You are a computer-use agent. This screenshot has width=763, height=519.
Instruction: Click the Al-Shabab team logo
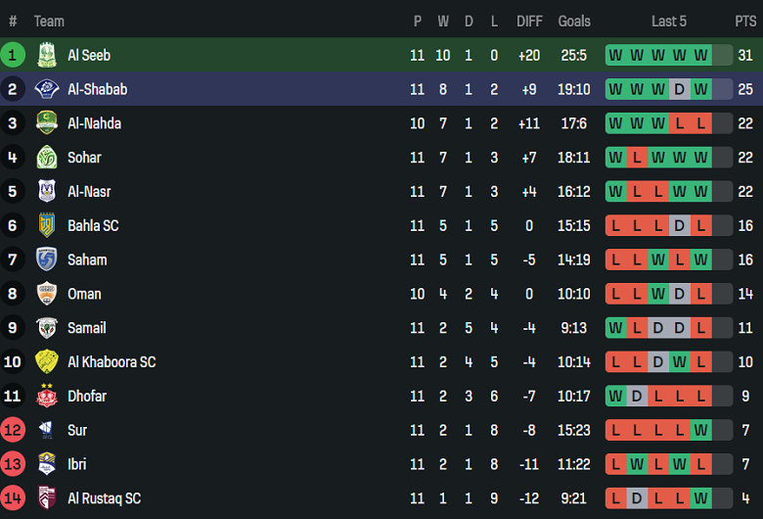point(46,89)
